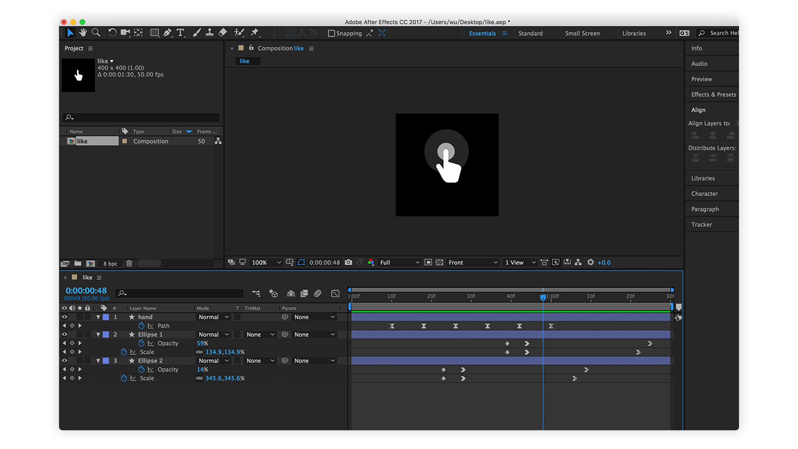Viewport: 798px width, 449px height.
Task: Create a new folder in Project panel
Action: [x=78, y=263]
